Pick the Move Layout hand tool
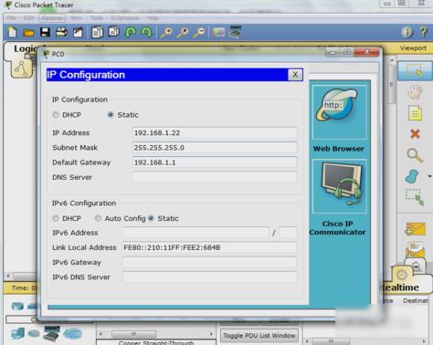The width and height of the screenshot is (433, 345). 415,91
